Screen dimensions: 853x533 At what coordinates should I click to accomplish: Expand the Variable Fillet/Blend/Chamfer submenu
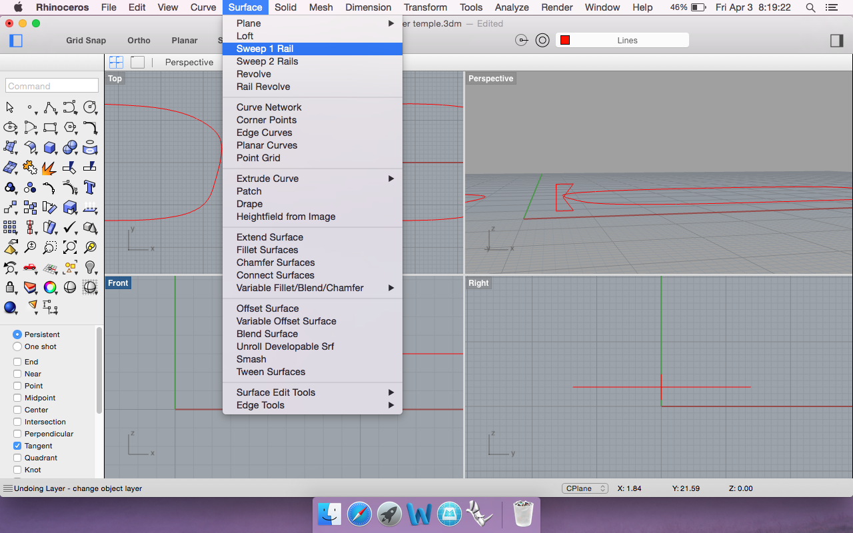313,288
